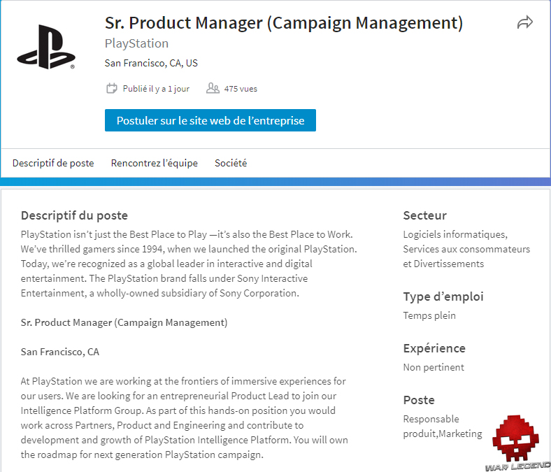Image resolution: width=551 pixels, height=472 pixels.
Task: Click the Secteur heading in the sidebar
Action: pyautogui.click(x=424, y=215)
